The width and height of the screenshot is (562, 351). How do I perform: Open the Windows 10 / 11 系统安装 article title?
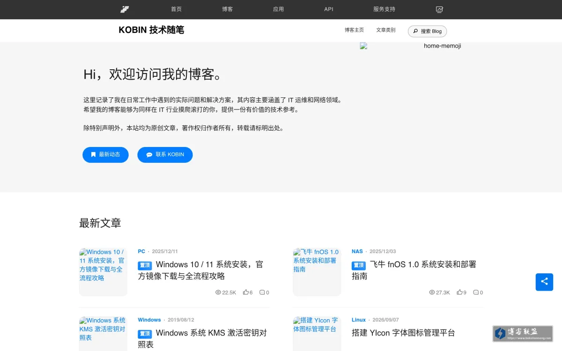200,270
